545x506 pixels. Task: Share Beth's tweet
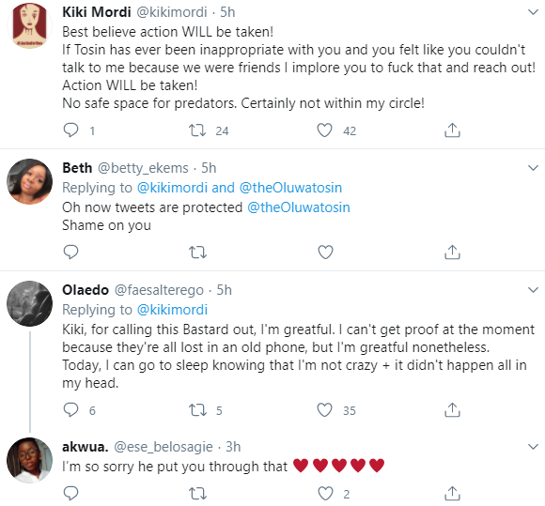[452, 253]
